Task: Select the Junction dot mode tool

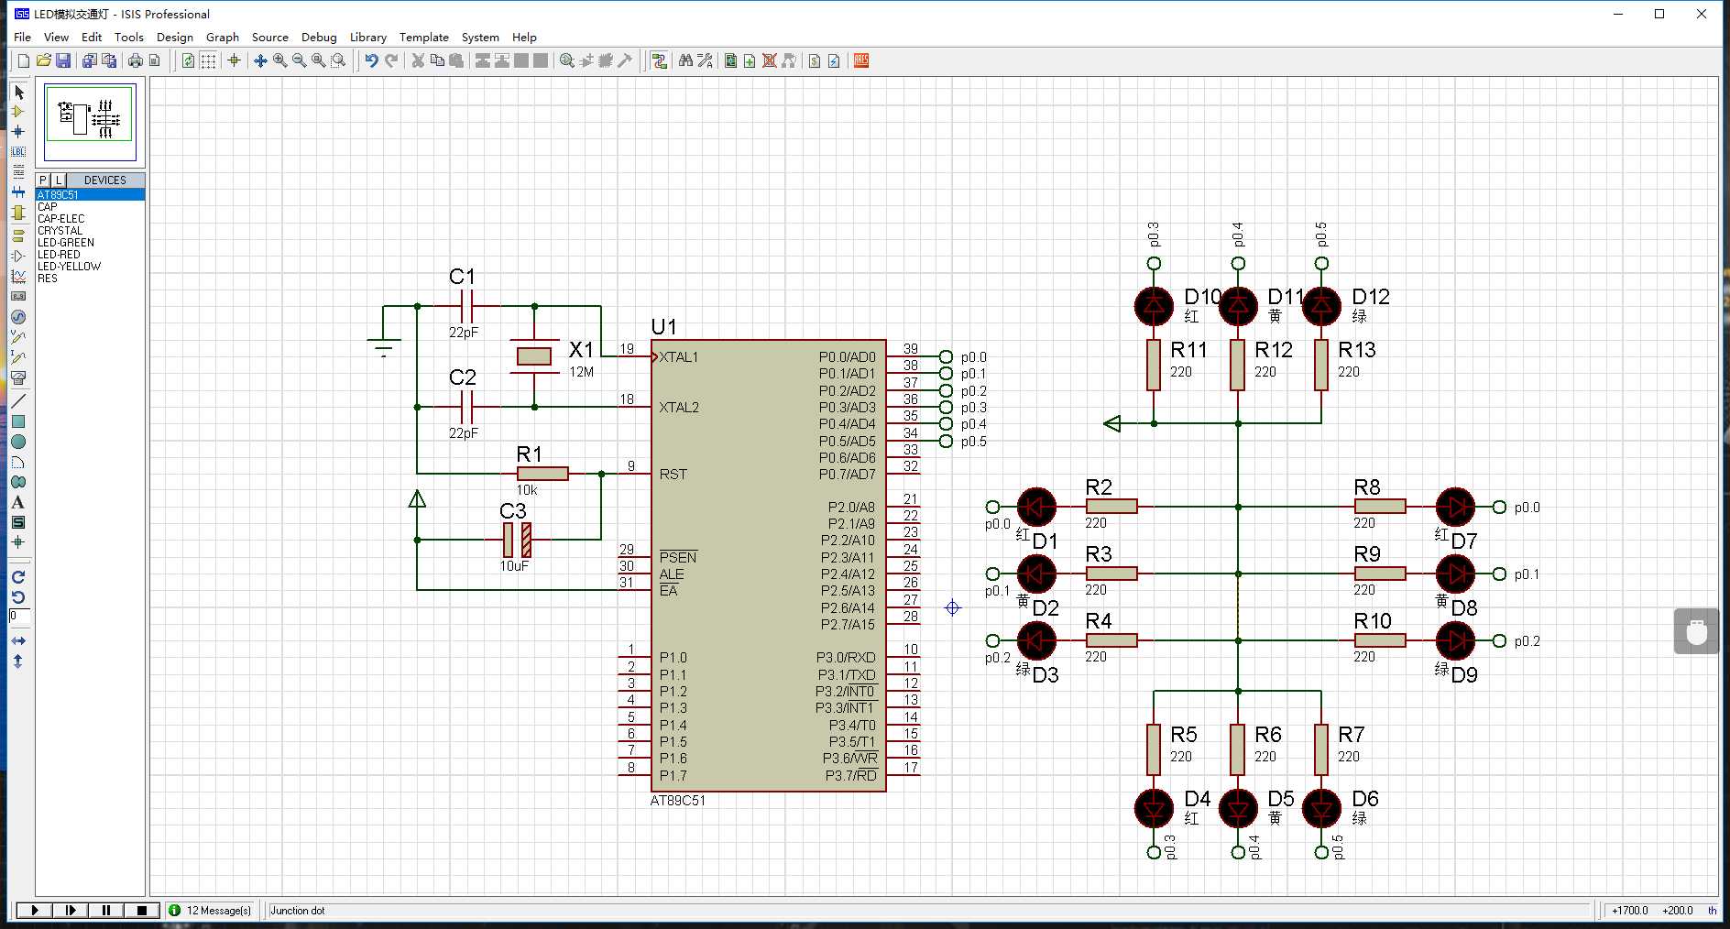Action: (18, 132)
